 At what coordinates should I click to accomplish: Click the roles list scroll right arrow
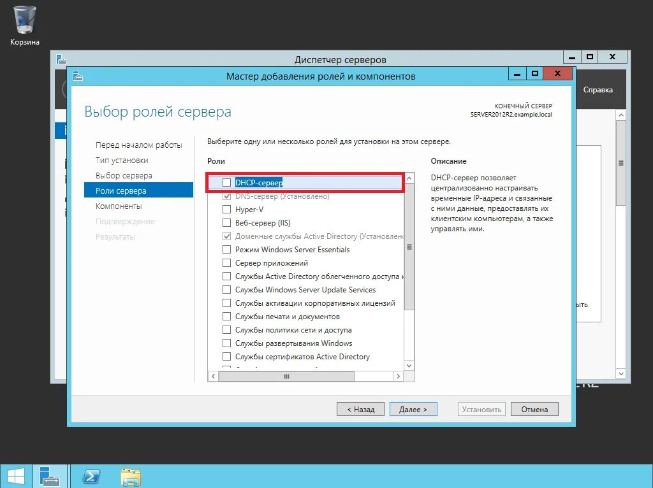(398, 376)
